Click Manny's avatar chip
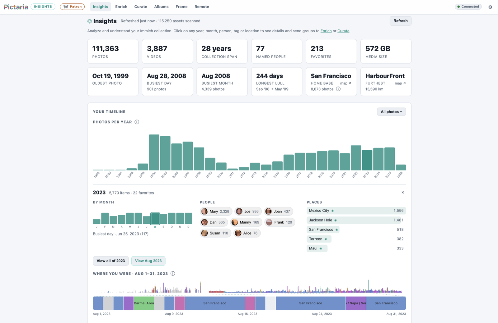 (x=246, y=222)
